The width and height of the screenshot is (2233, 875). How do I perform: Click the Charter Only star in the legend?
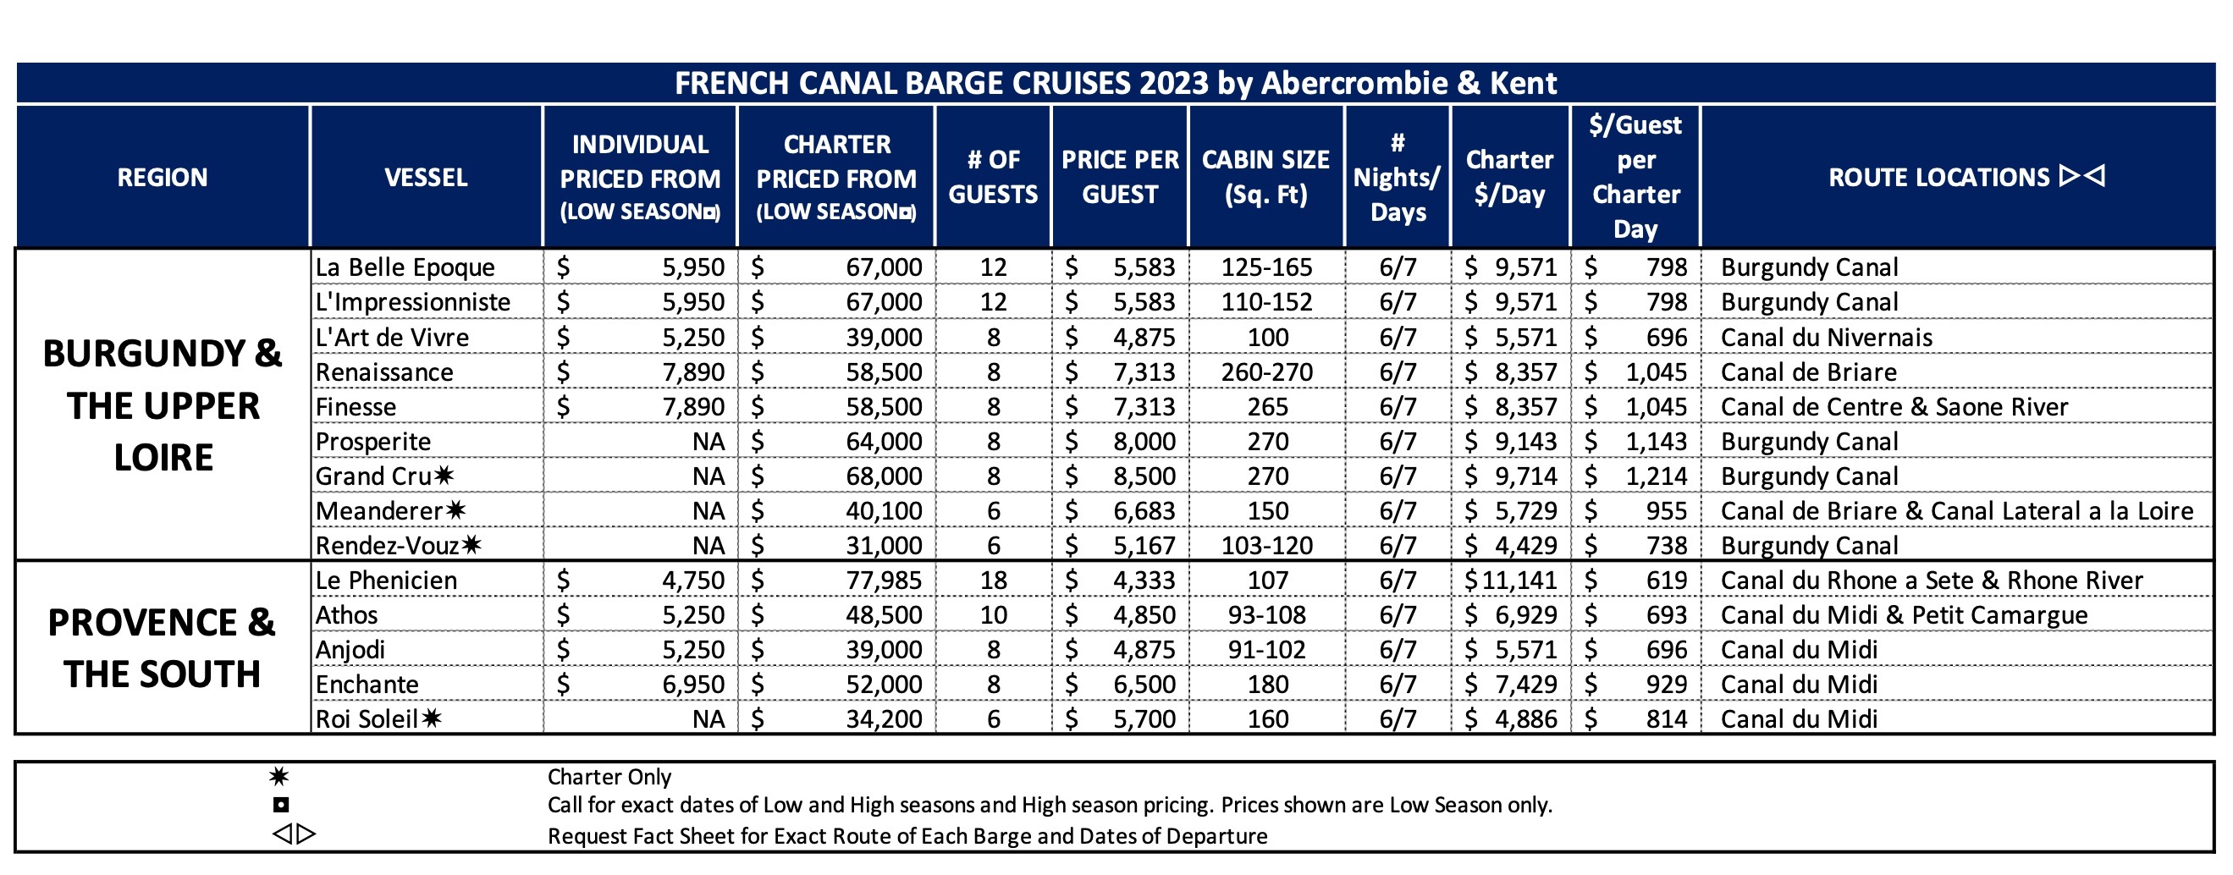(x=279, y=776)
